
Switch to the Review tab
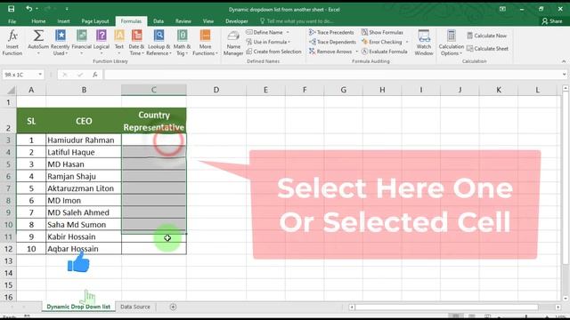183,21
